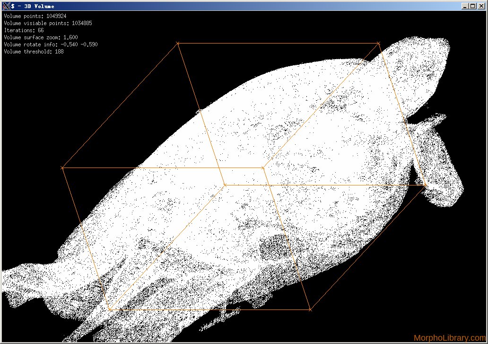Click the 'Volume surface zoom: 1.600' line

click(41, 37)
